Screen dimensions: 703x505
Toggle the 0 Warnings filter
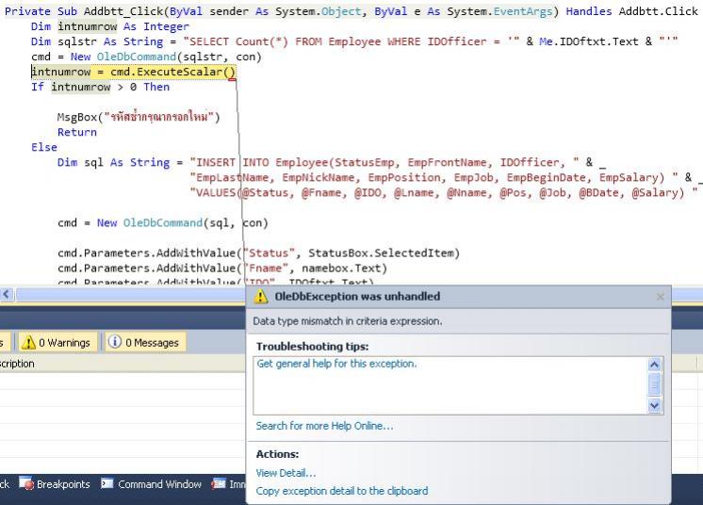tap(56, 343)
